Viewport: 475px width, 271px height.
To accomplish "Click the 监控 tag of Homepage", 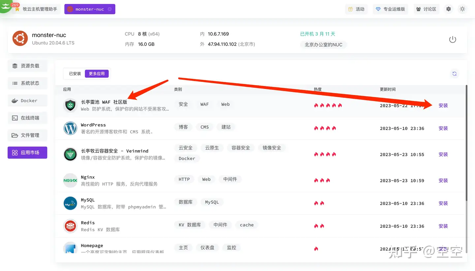I will click(232, 248).
